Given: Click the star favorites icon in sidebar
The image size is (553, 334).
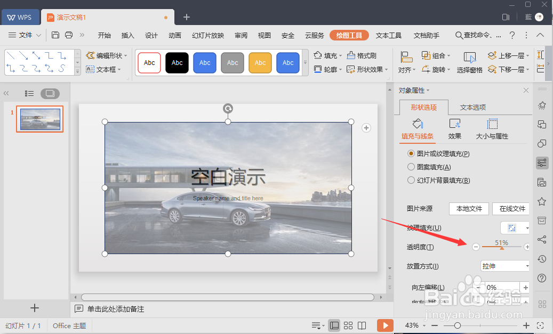Looking at the screenshot, I should click(542, 201).
